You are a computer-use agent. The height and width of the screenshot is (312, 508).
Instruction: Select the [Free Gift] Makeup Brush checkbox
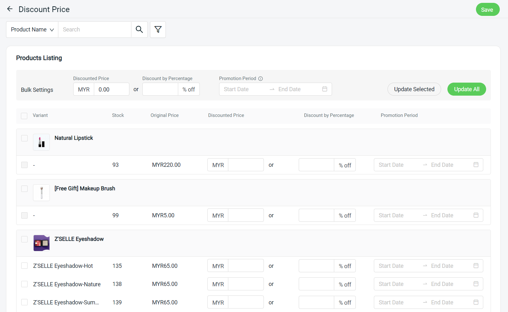click(x=24, y=189)
